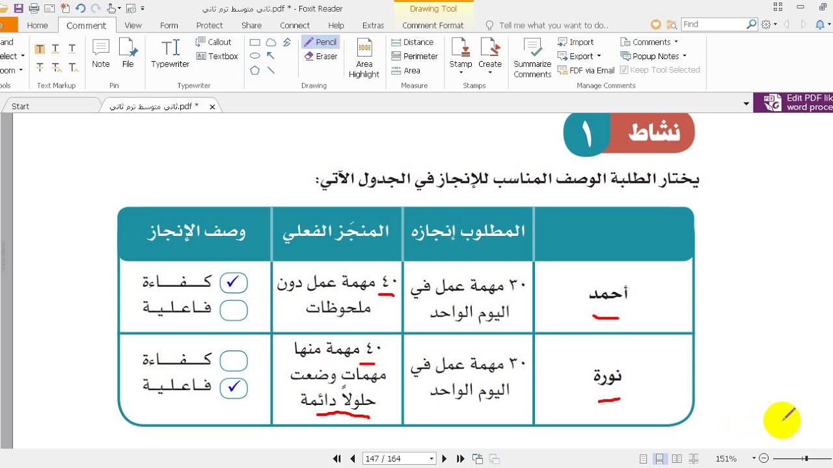Image resolution: width=833 pixels, height=468 pixels.
Task: Toggle Keep Tool Selected checkbox
Action: [x=660, y=70]
